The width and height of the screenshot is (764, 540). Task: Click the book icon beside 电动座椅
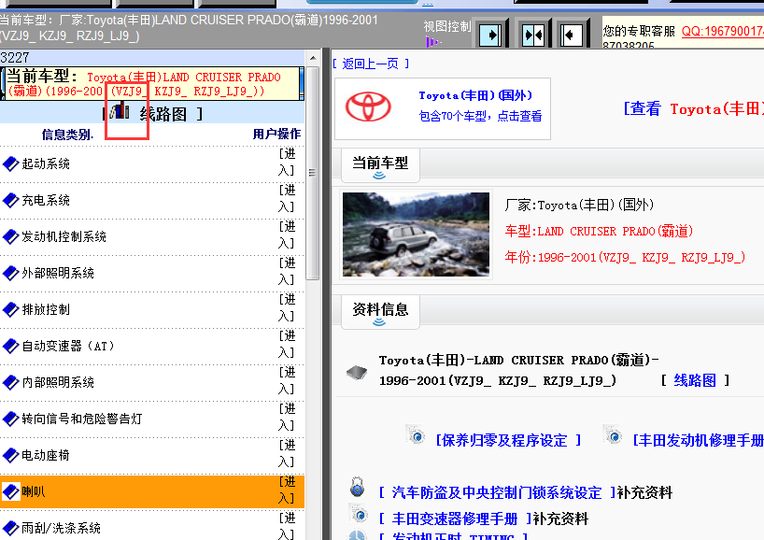coord(10,456)
